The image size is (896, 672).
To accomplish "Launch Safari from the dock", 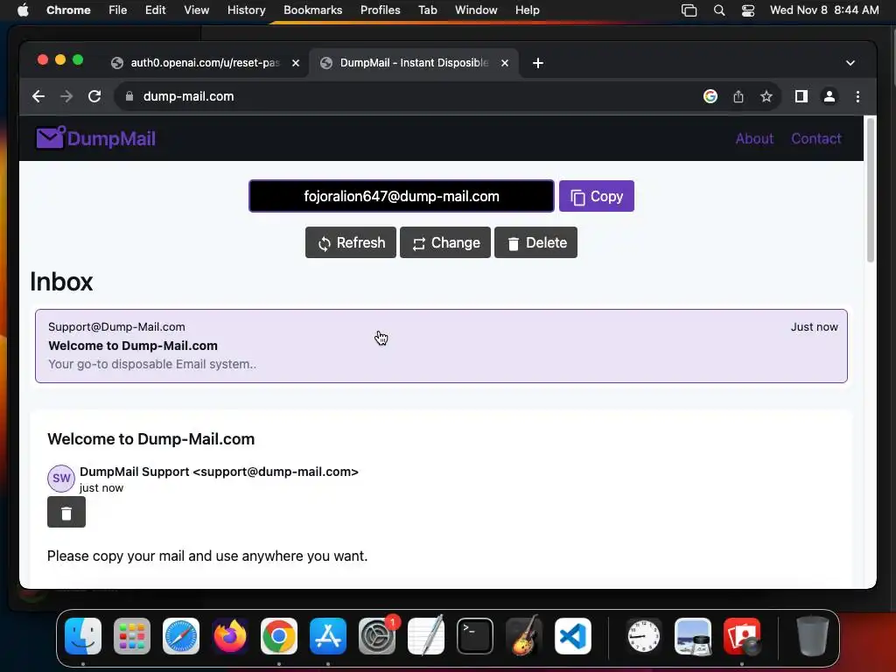I will (x=181, y=636).
